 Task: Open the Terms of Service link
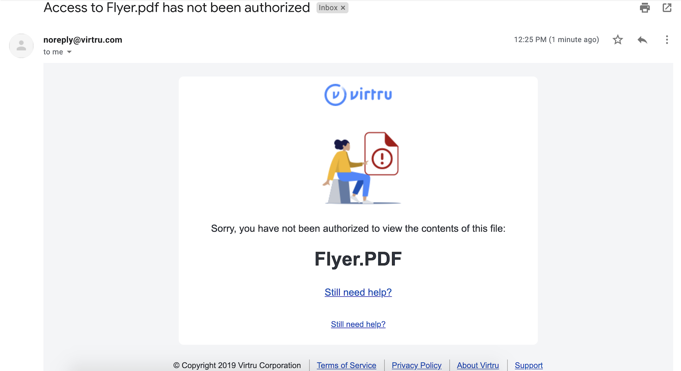346,365
